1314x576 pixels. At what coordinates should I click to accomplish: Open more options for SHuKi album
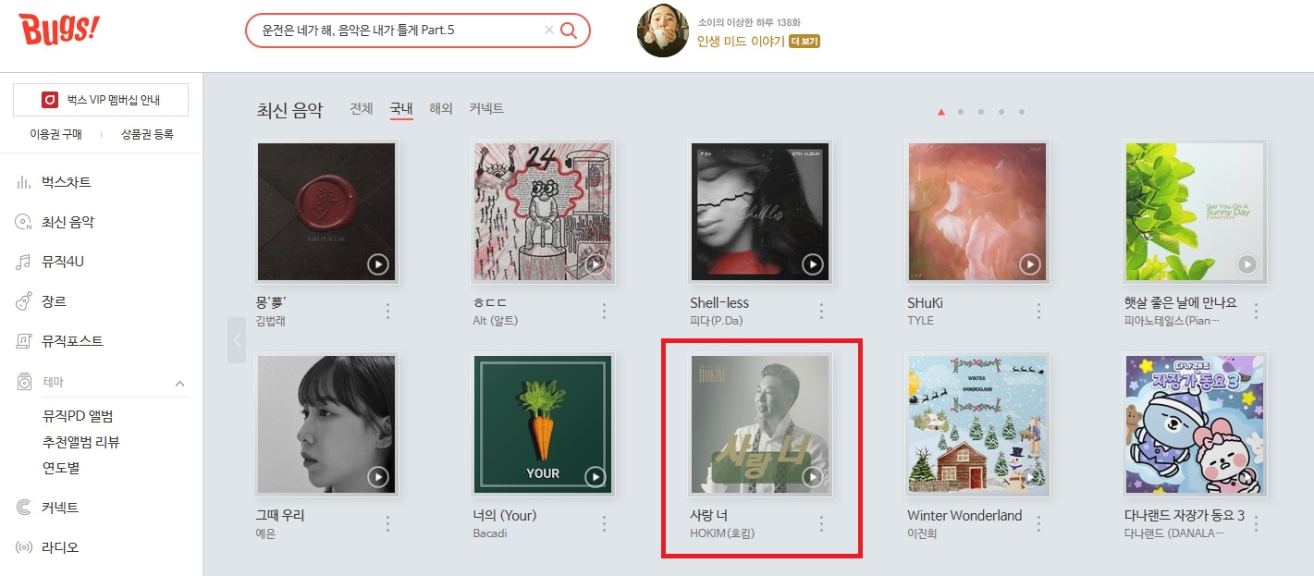pyautogui.click(x=1038, y=311)
